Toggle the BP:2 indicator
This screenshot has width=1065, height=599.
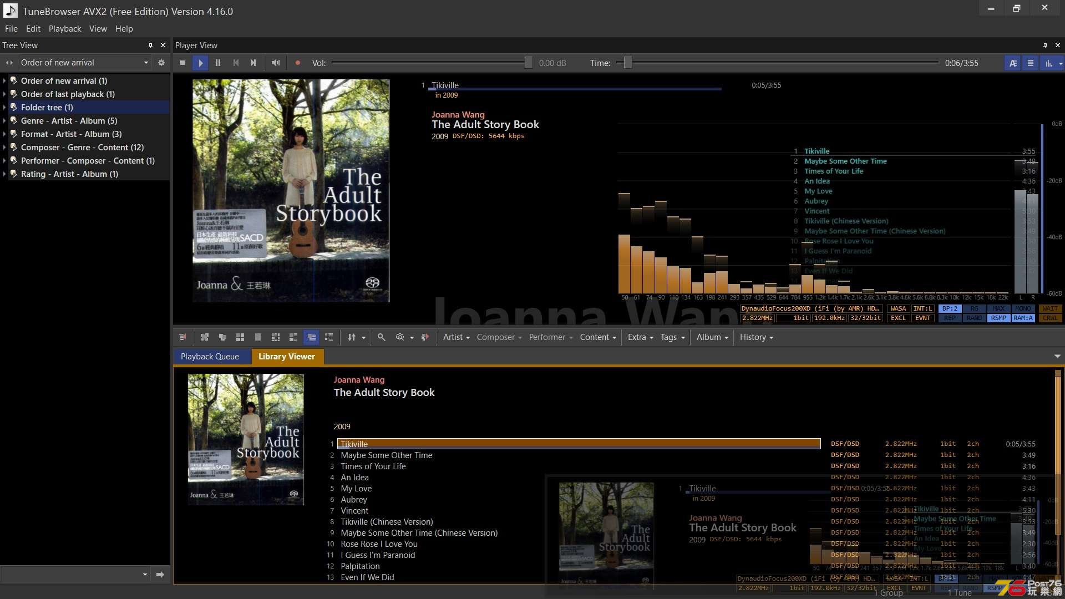pyautogui.click(x=950, y=309)
